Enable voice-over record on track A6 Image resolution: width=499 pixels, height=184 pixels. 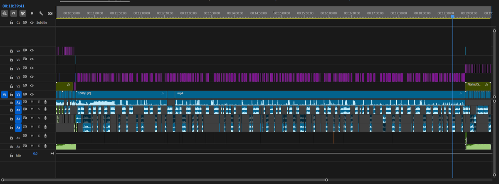(x=45, y=146)
